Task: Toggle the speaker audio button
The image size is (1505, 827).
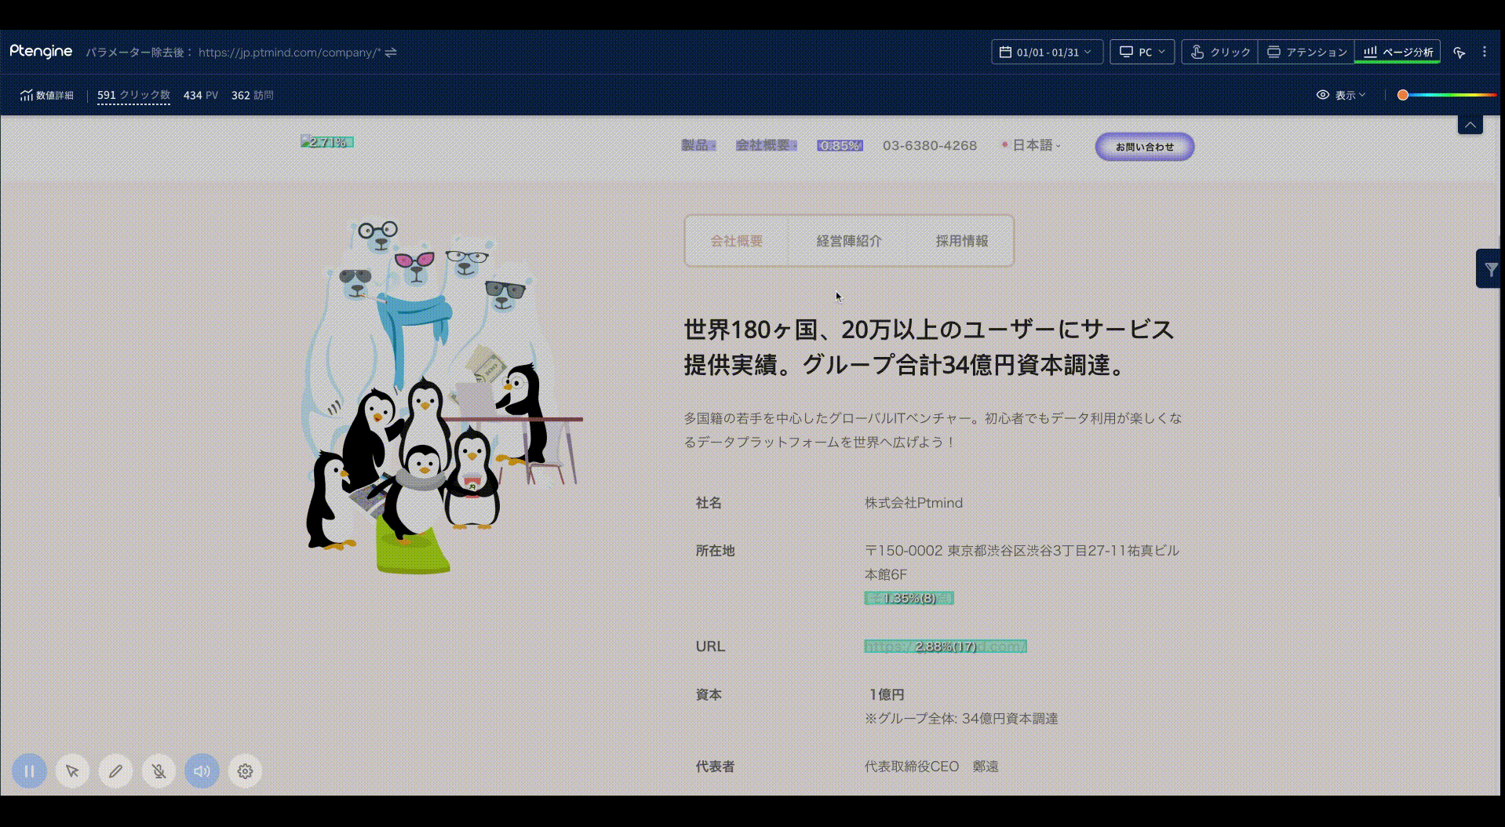Action: [202, 771]
